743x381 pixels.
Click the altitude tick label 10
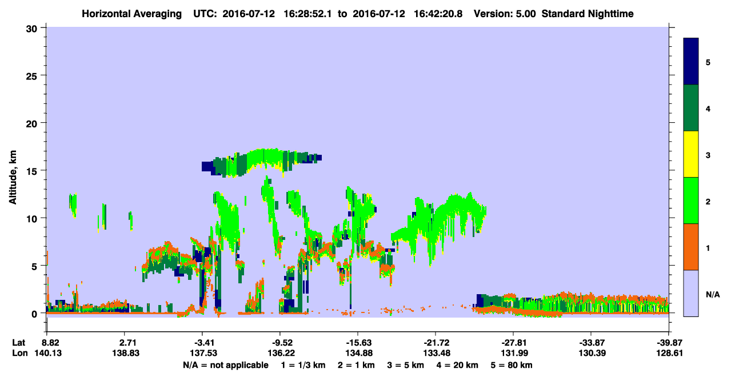click(x=33, y=218)
